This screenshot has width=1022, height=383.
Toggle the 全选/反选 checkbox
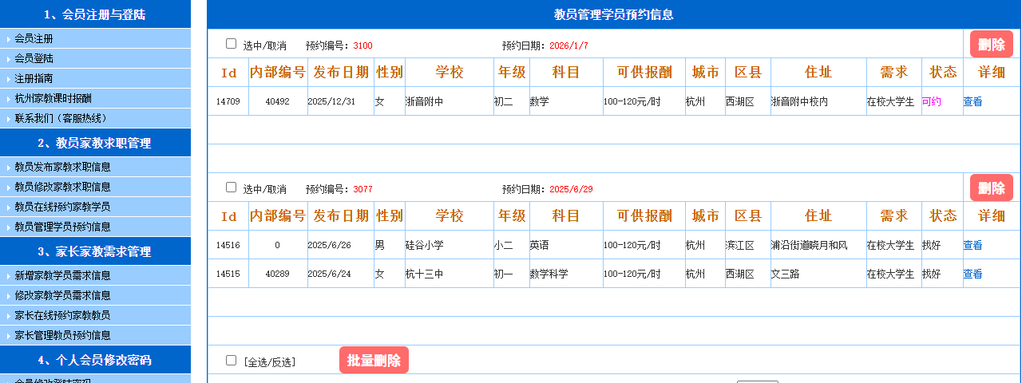tap(232, 361)
